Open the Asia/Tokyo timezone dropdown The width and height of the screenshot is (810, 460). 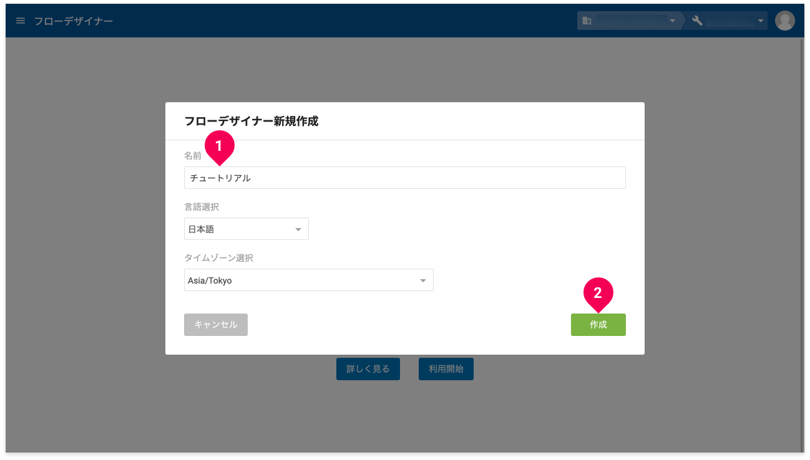pos(309,280)
